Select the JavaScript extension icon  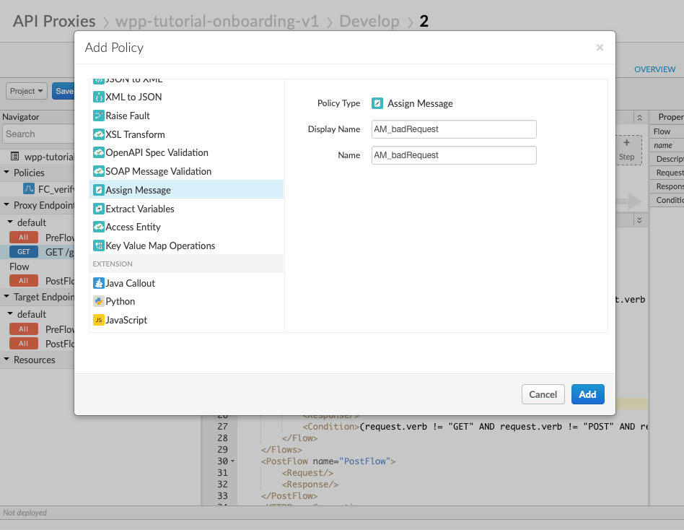pos(99,320)
